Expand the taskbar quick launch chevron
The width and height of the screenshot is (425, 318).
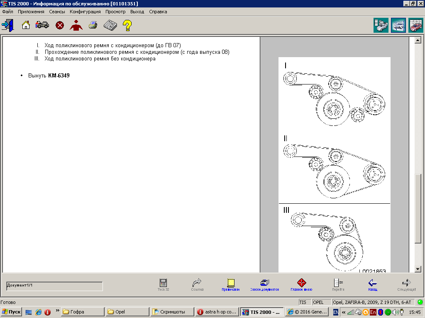(x=57, y=311)
